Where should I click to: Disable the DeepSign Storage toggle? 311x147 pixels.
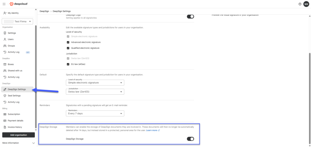(190, 139)
